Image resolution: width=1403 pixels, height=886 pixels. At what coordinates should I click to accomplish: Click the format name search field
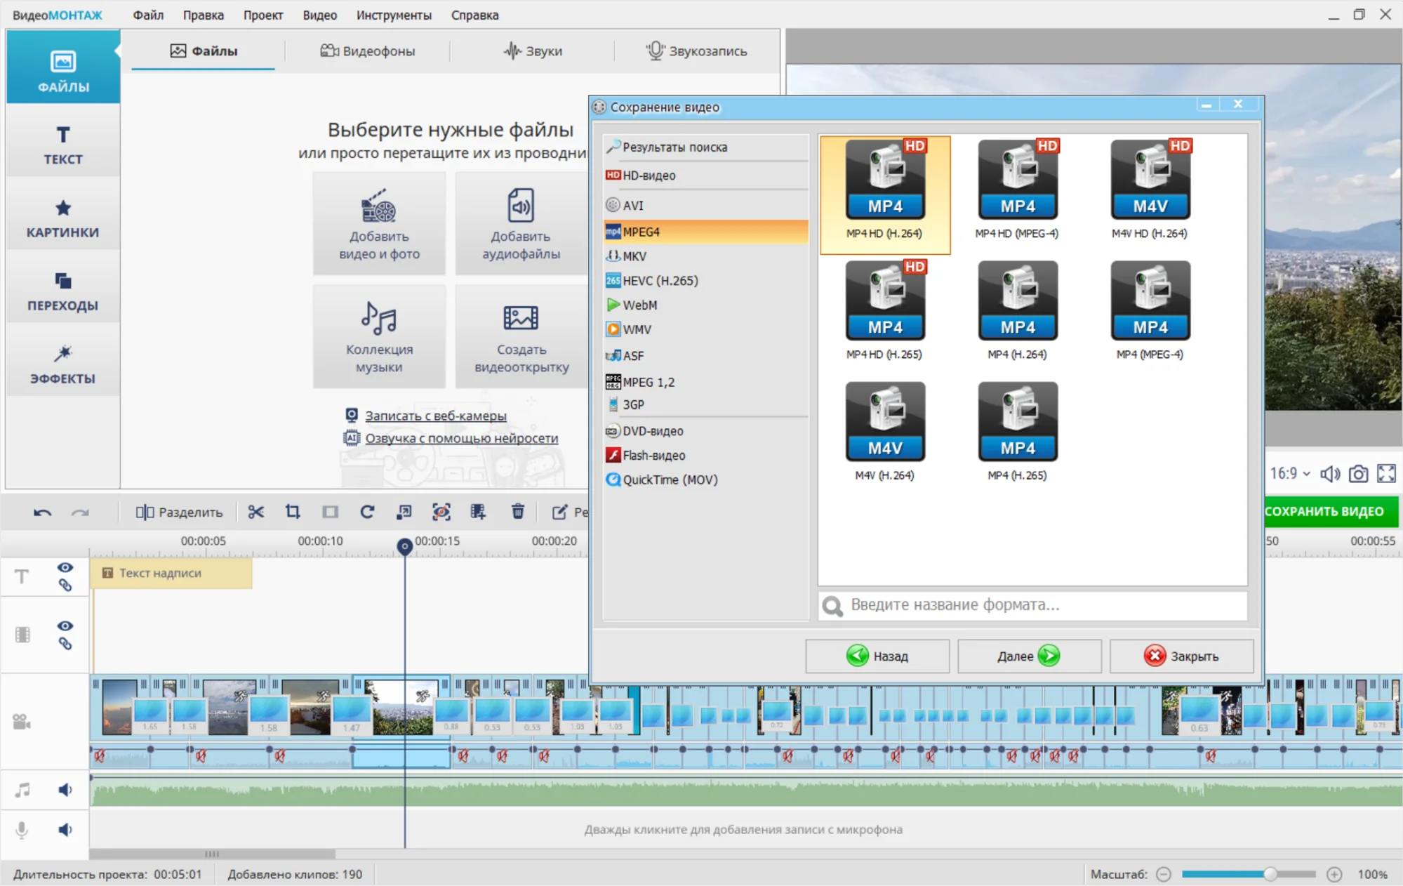1033,604
